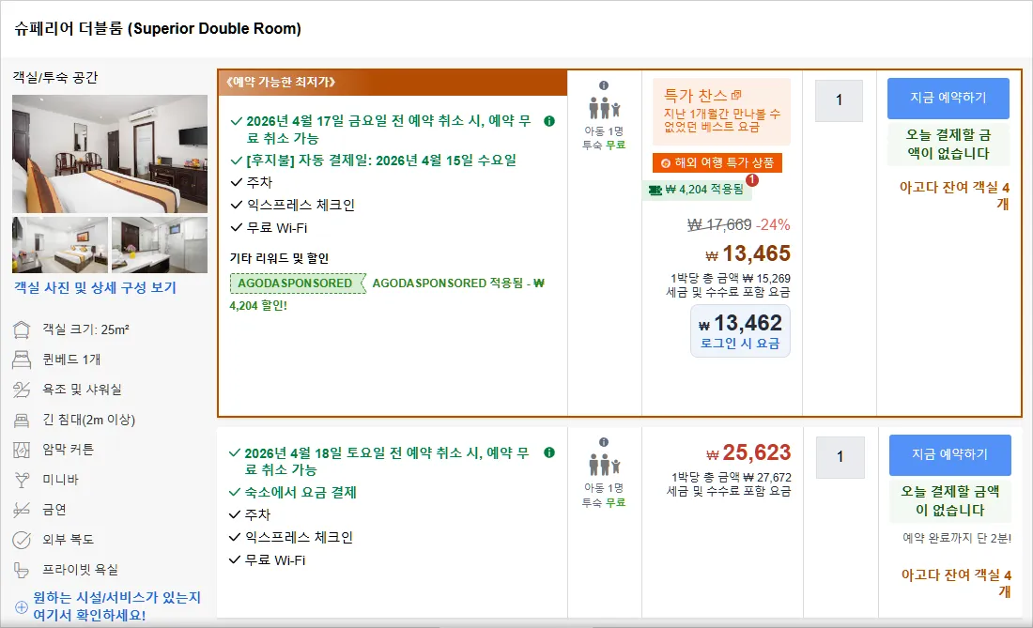This screenshot has width=1033, height=628.
Task: Open 객실 사진 및 상세 구성 보기 link
Action: pyautogui.click(x=96, y=287)
